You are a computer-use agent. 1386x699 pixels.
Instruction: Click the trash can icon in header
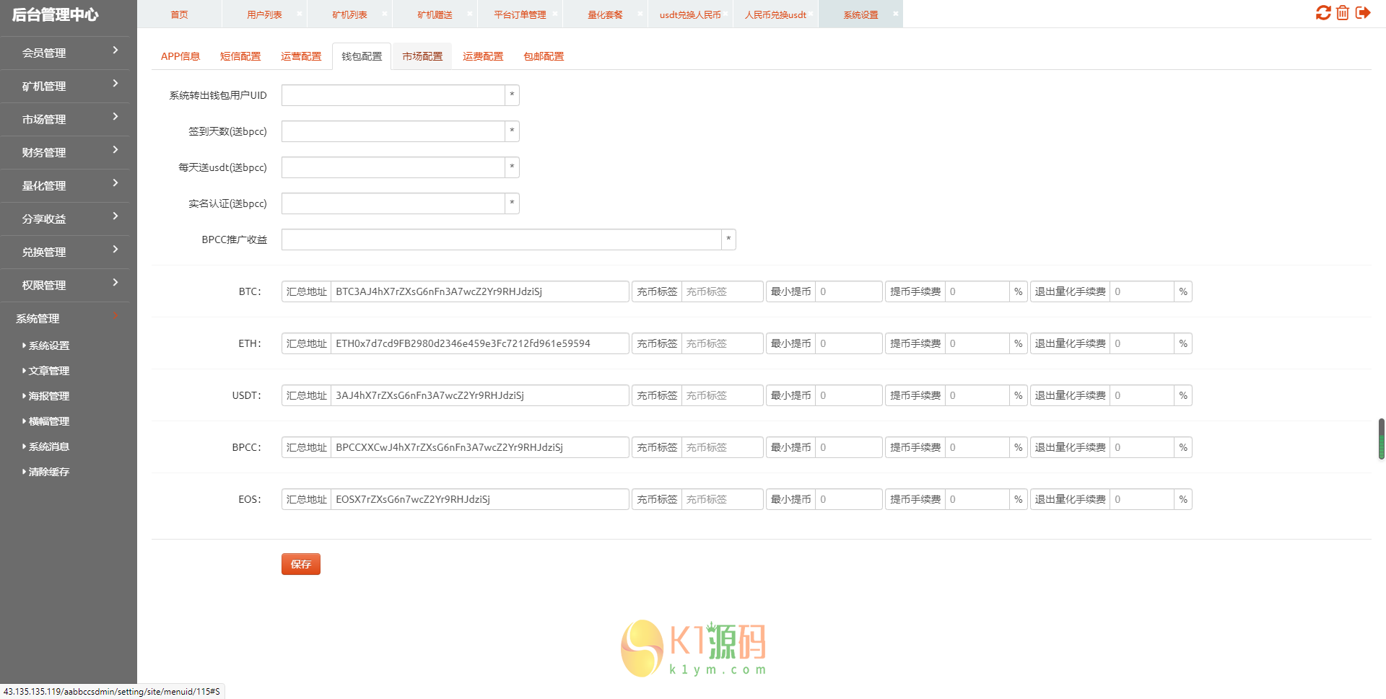coord(1343,13)
